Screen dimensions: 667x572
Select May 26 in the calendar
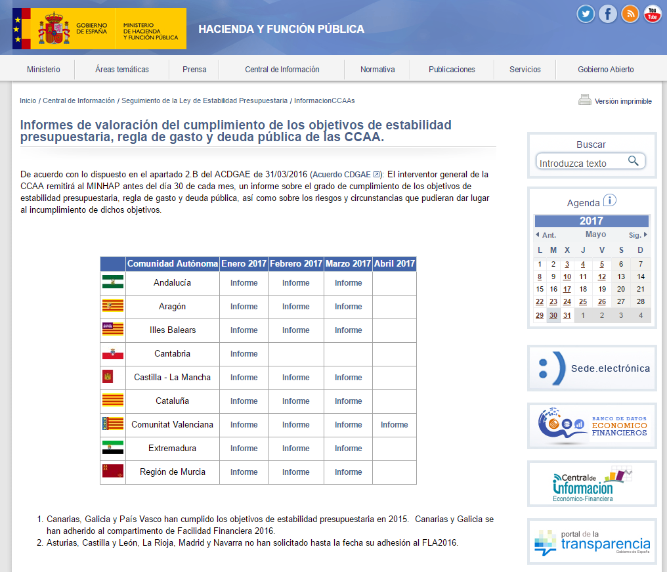tap(601, 301)
